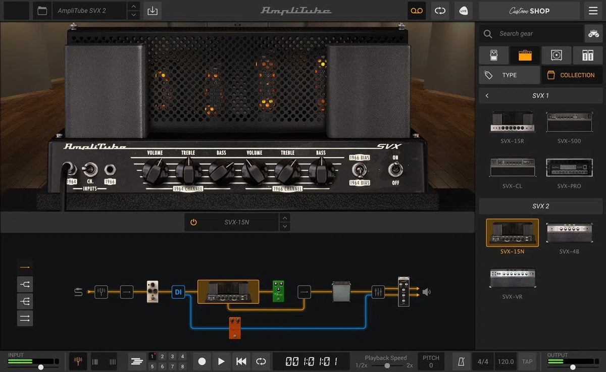This screenshot has height=372, width=606.
Task: Enable LIVE mode in the top bar
Action: point(463,11)
